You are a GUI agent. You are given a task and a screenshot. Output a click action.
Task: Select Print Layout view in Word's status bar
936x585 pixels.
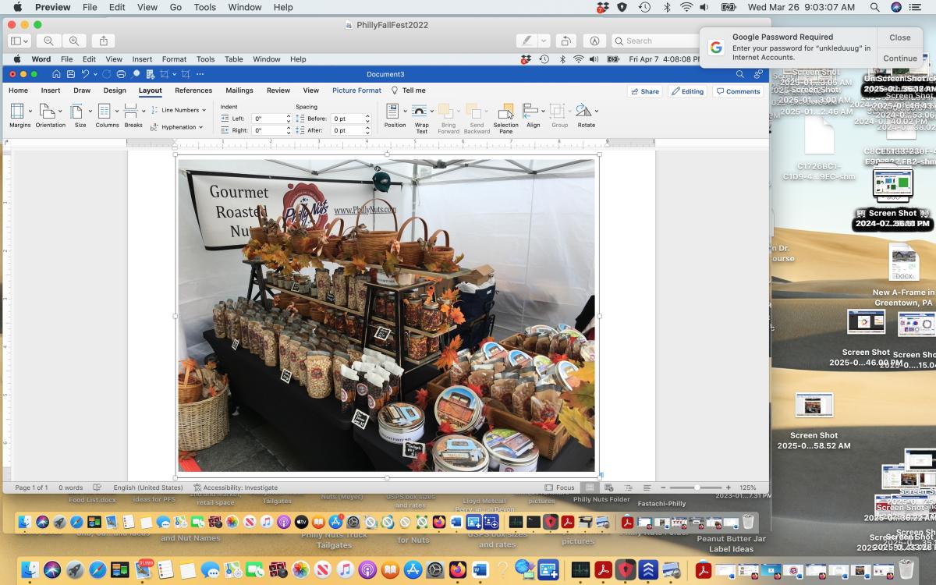pos(590,487)
